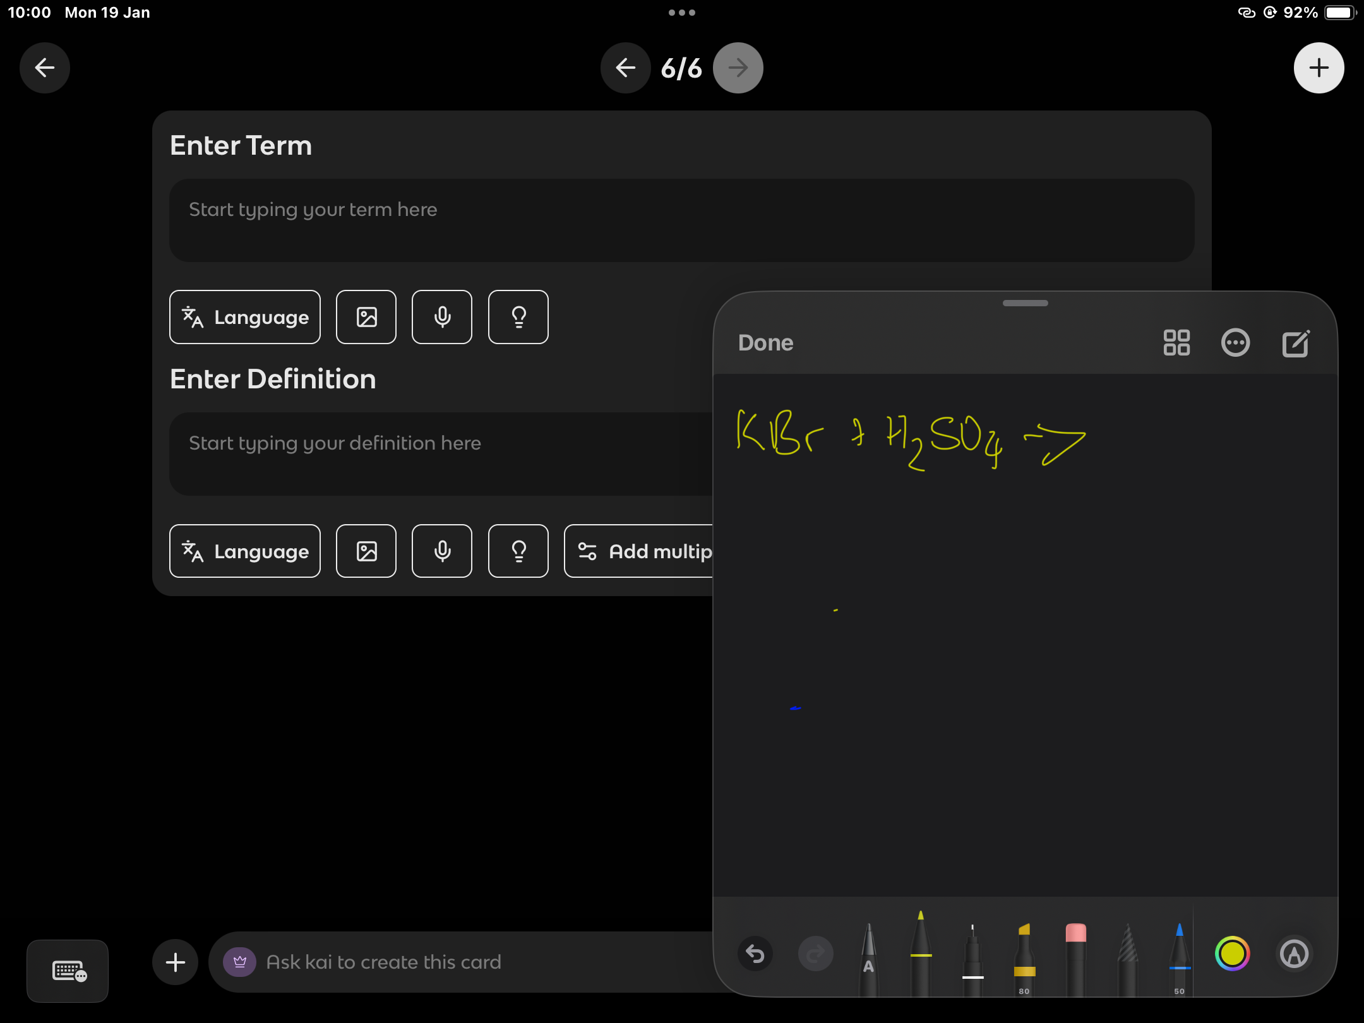
Task: Create new note with compose icon
Action: click(1296, 343)
